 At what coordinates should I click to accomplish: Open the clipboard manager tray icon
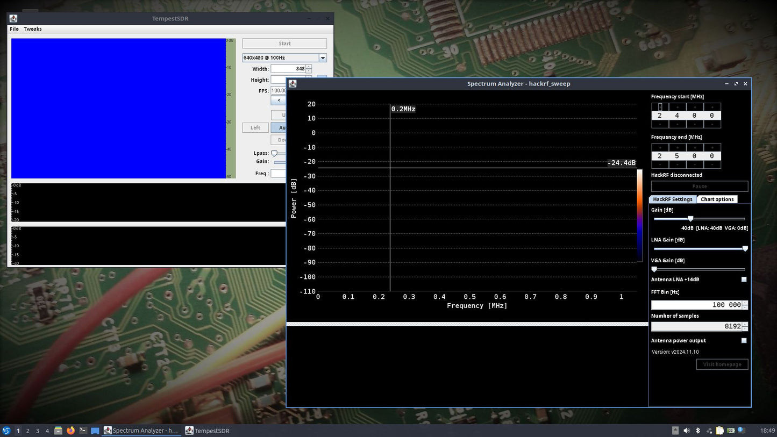[x=719, y=431]
